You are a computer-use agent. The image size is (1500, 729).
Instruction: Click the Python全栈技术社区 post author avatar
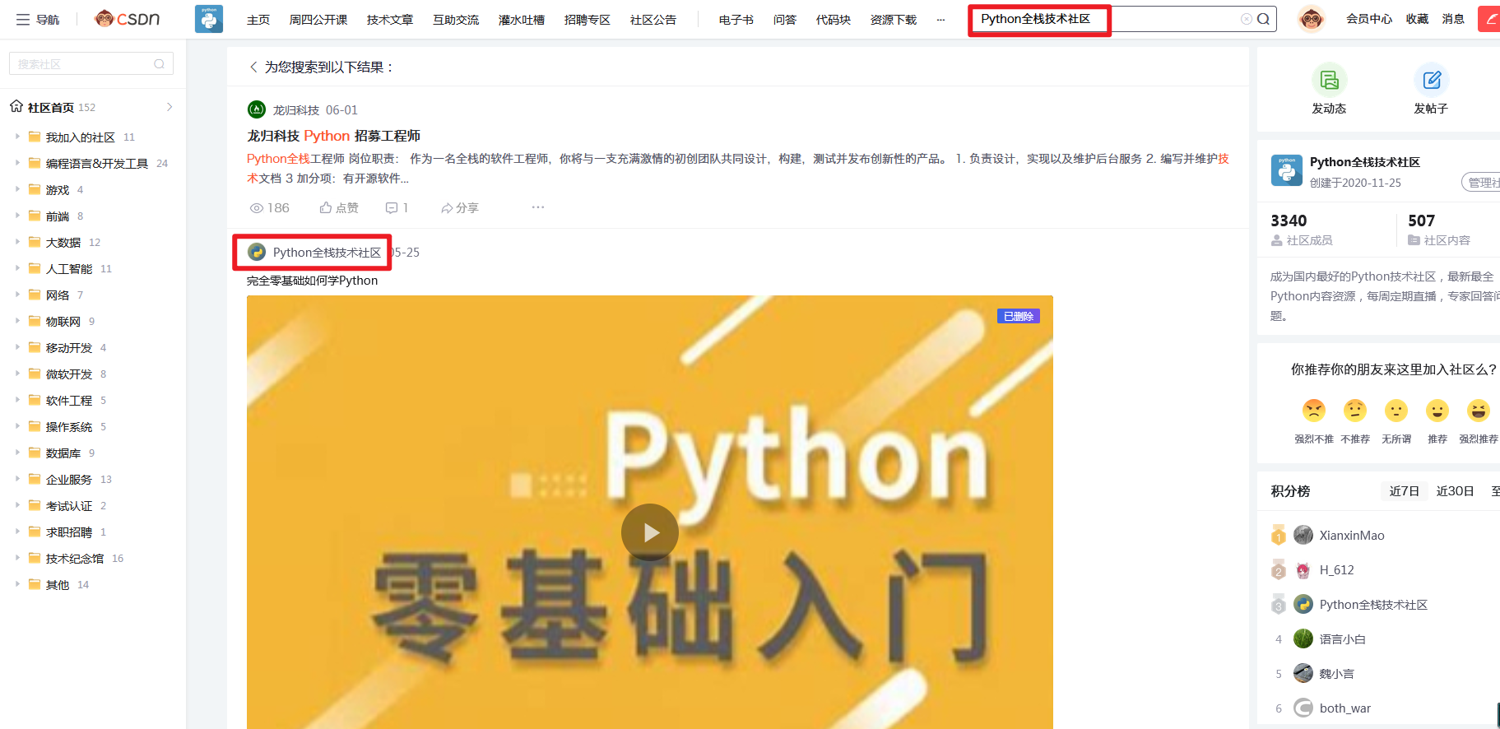click(257, 252)
